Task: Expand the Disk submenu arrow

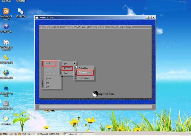Action: (75, 63)
